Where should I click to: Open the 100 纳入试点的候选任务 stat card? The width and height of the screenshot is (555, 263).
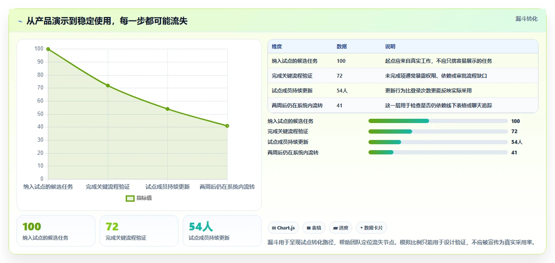(56, 231)
